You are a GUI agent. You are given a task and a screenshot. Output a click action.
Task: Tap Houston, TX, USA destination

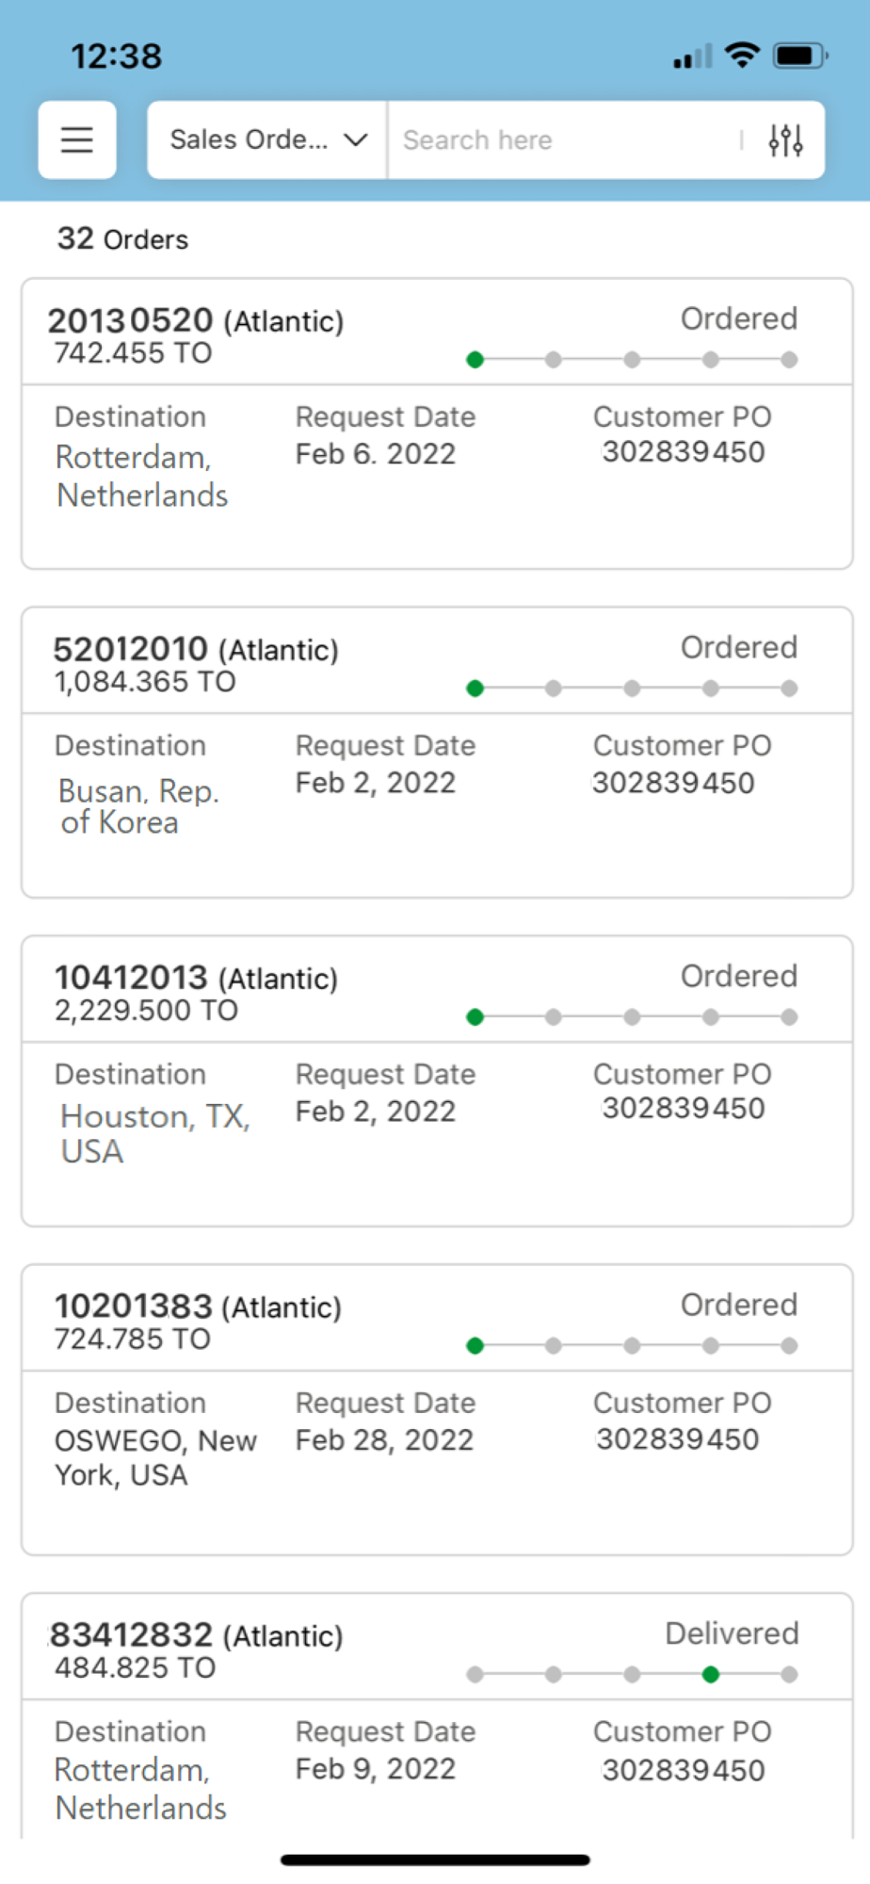(154, 1133)
